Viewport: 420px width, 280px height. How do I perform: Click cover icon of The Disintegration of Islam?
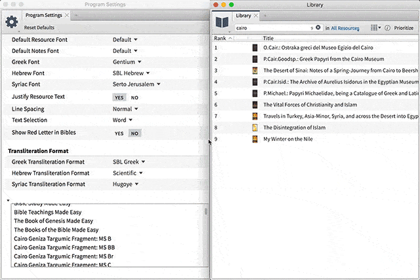click(x=255, y=128)
